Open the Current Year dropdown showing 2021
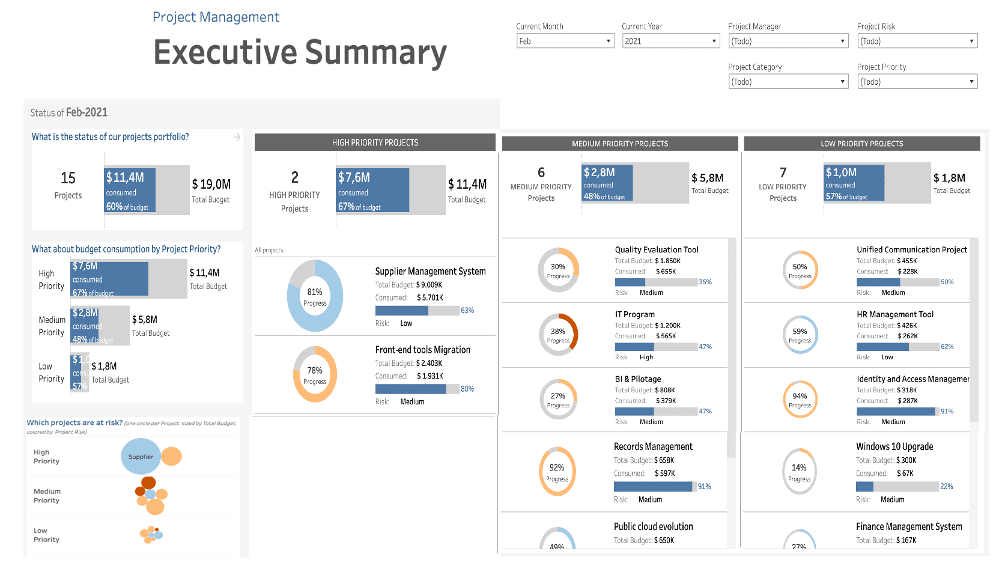1002x566 pixels. (671, 41)
